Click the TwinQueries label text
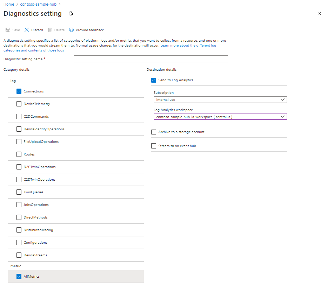 (33, 192)
